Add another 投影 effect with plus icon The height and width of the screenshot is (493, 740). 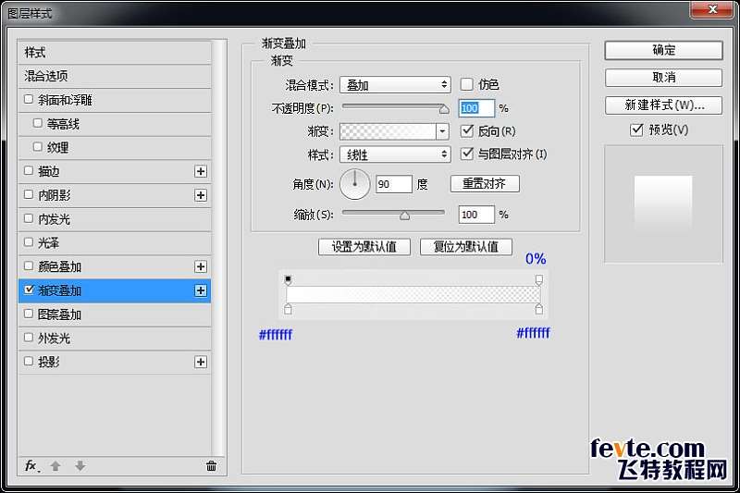click(x=201, y=362)
